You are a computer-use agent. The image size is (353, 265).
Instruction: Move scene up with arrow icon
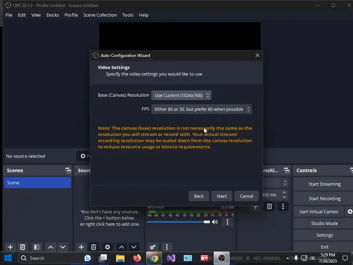[51, 247]
